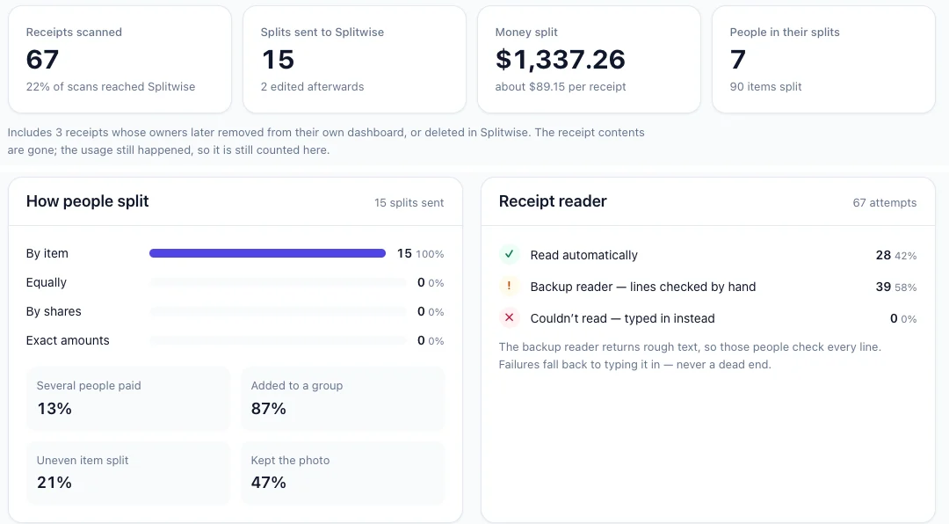Click the How people split heading
Viewport: 949px width, 524px height.
coord(87,201)
